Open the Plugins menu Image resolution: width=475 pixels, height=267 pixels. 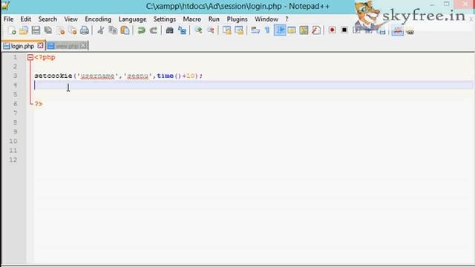(237, 19)
